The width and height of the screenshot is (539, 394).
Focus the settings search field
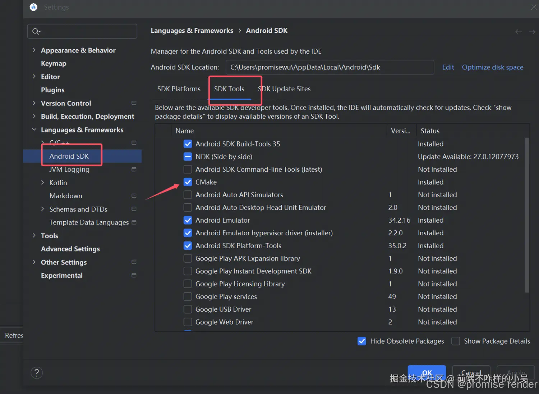[x=82, y=31]
